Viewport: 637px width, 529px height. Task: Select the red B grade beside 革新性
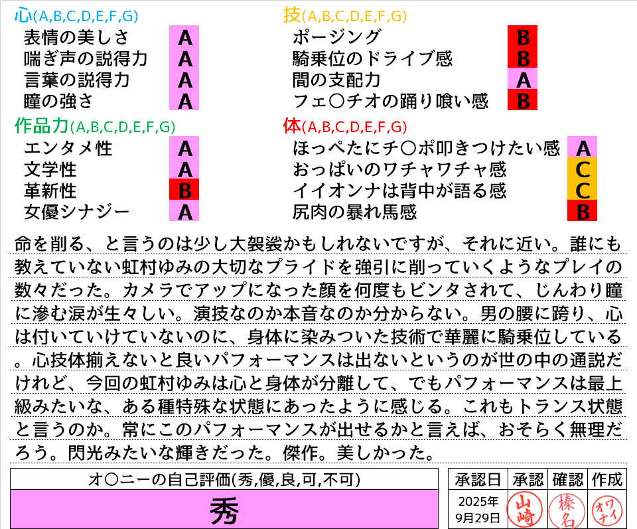click(x=184, y=189)
